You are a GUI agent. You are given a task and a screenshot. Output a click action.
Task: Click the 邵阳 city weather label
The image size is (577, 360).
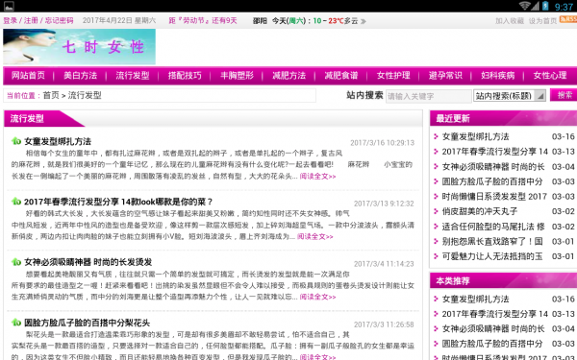(x=260, y=21)
